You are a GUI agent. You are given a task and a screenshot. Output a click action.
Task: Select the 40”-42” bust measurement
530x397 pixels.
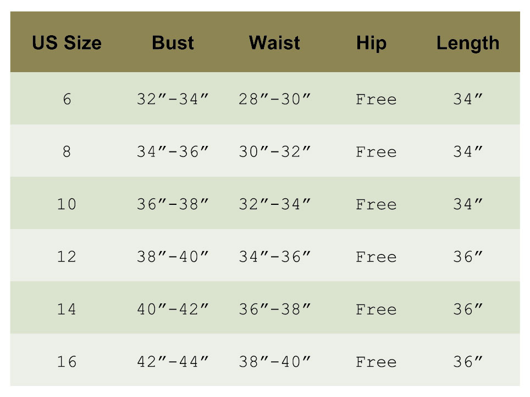173,309
